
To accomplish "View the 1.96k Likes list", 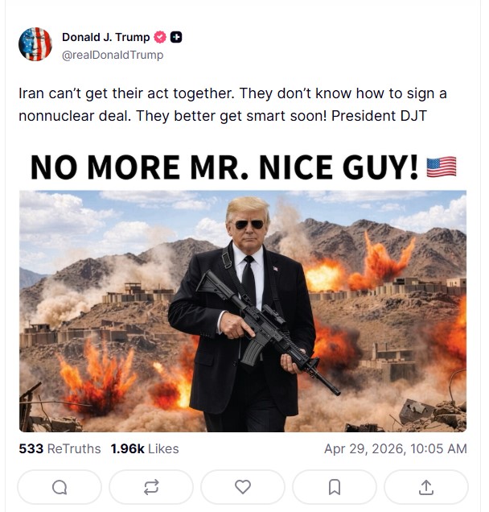I will 145,448.
